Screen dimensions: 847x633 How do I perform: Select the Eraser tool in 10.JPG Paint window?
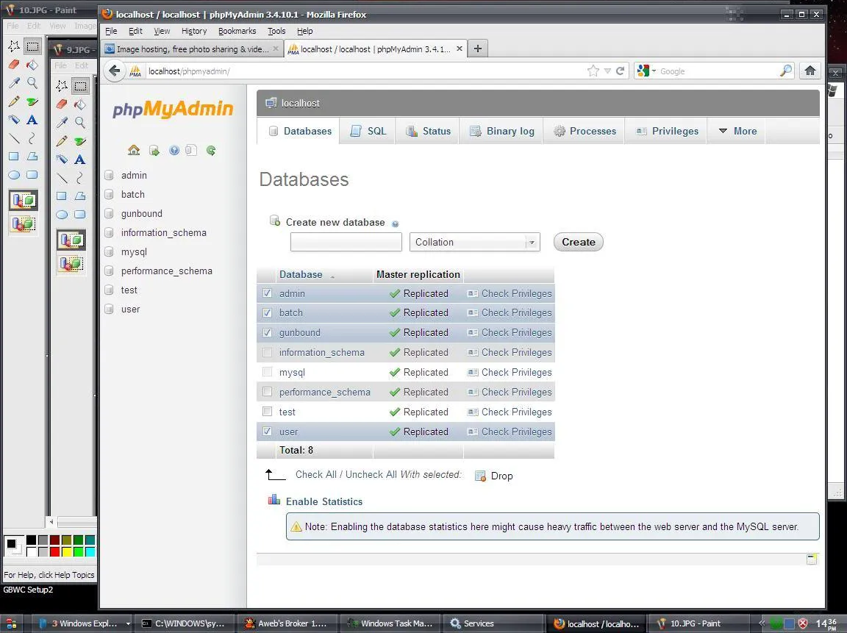[14, 64]
